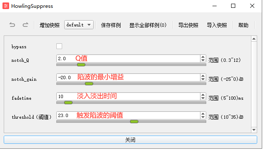Viewport: 263px width, 150px height.
Task: Click the notch_gain value field
Action: click(128, 77)
